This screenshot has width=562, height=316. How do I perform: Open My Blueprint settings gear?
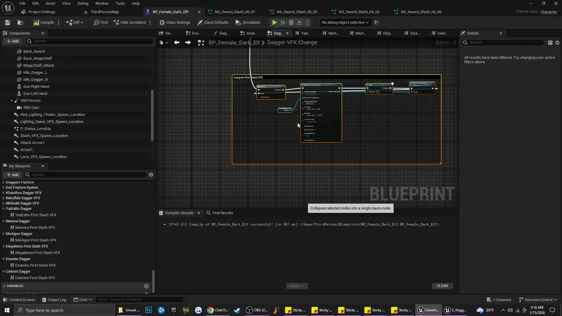[x=151, y=175]
